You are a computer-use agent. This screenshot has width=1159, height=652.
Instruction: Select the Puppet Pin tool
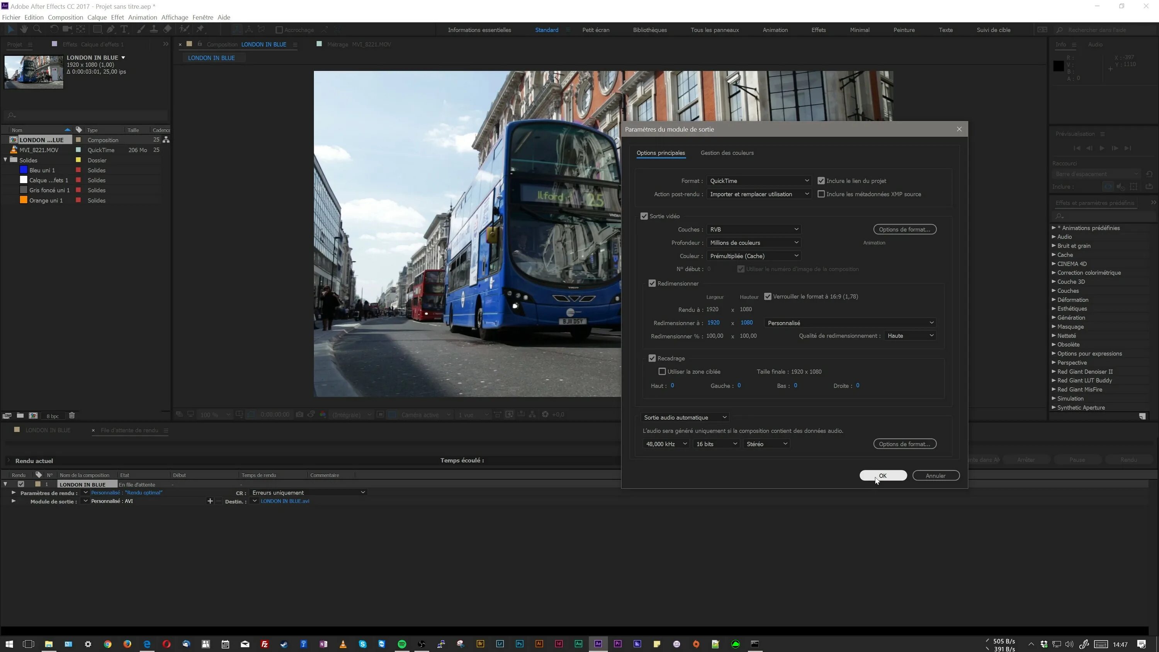point(200,29)
